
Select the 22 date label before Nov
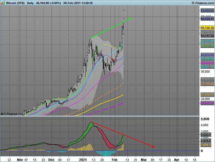coord(9,160)
